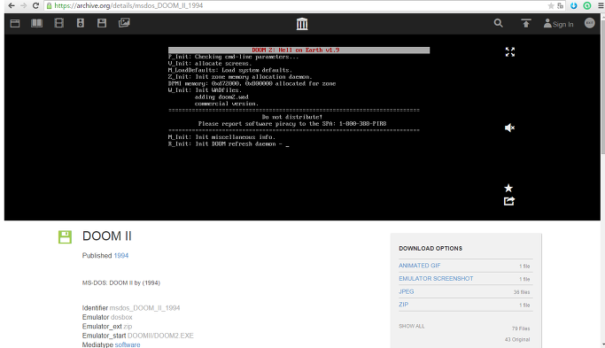Open the Web archive icon in the top bar
This screenshot has height=348, width=605.
[15, 23]
